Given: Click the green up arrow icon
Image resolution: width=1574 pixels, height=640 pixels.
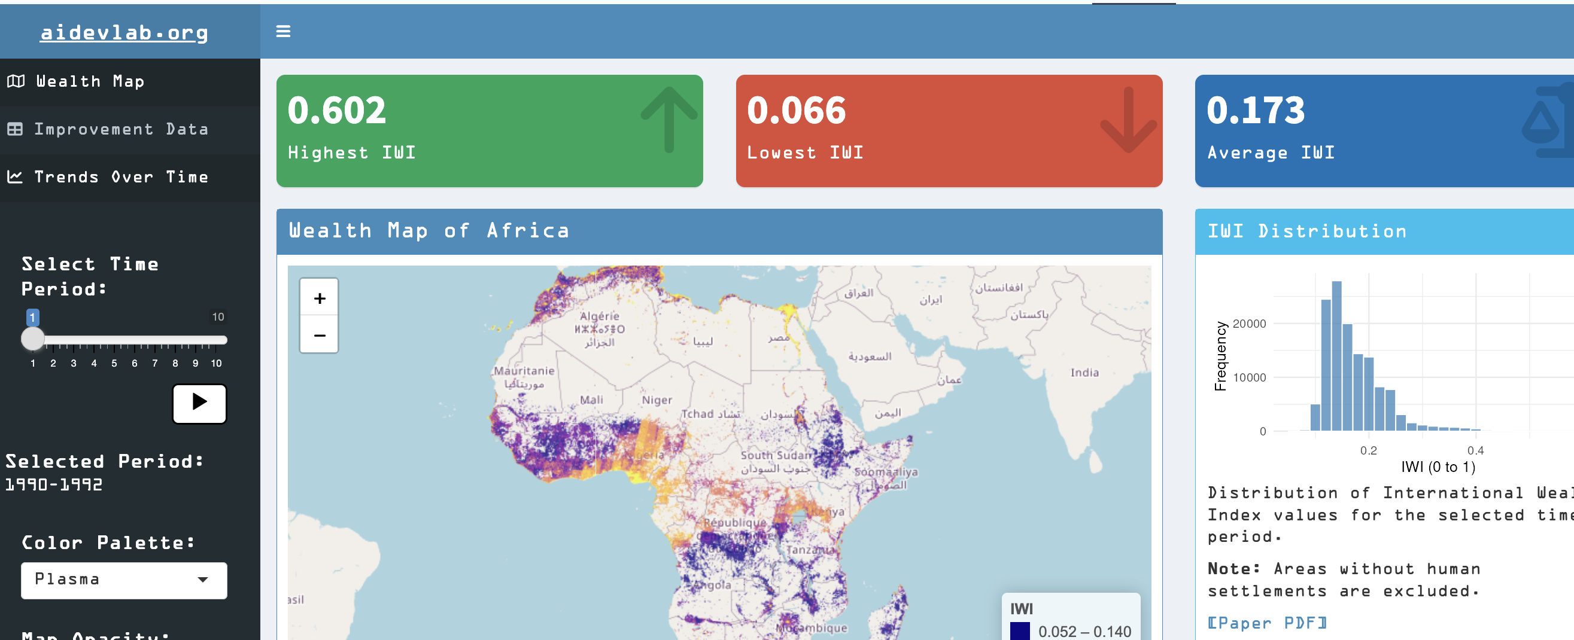Looking at the screenshot, I should [x=669, y=119].
